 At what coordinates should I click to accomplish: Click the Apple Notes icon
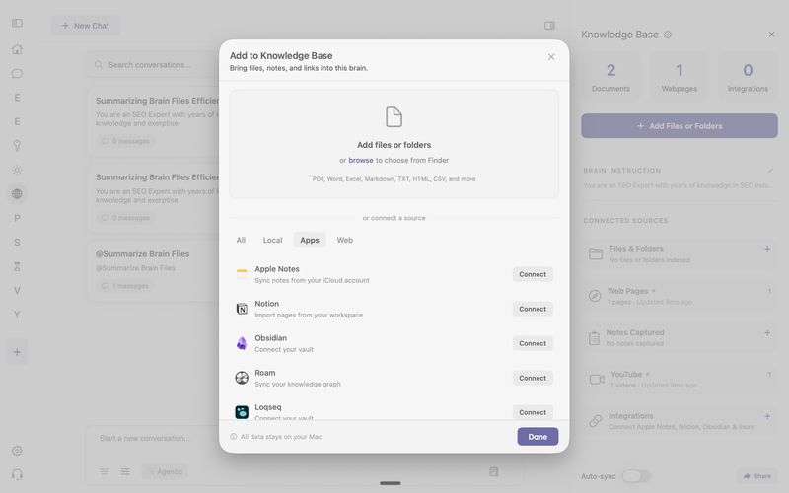[242, 274]
